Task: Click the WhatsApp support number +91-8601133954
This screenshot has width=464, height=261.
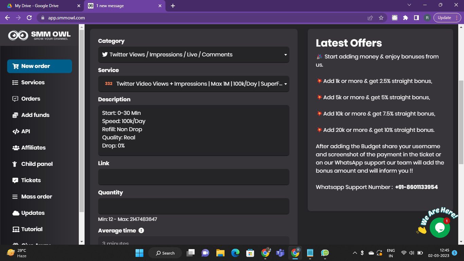Action: pyautogui.click(x=416, y=187)
